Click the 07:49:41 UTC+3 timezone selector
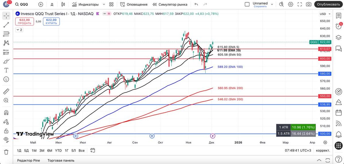This screenshot has height=164, width=344. click(298, 151)
